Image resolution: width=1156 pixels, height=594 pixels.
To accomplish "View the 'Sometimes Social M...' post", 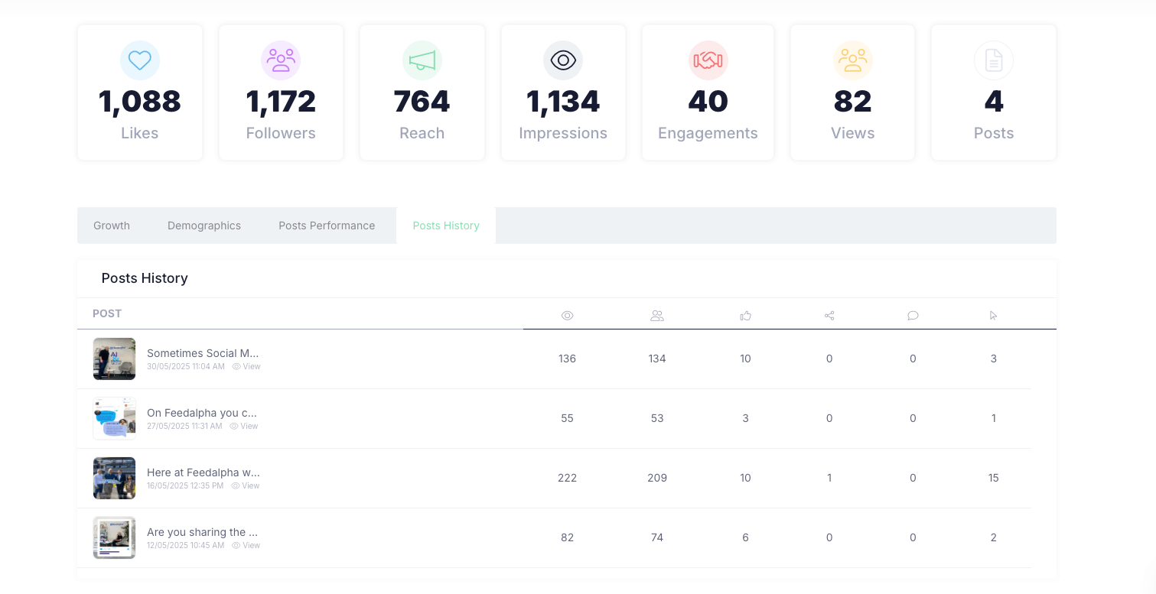I will point(247,367).
